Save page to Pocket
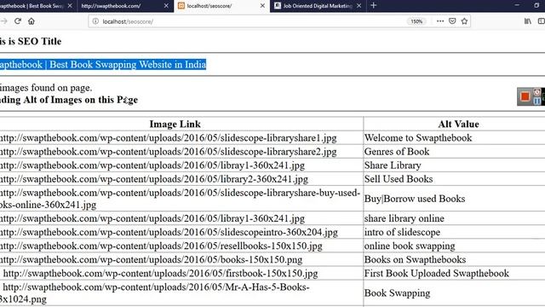Screen dimensions: 545x307 [x=452, y=21]
